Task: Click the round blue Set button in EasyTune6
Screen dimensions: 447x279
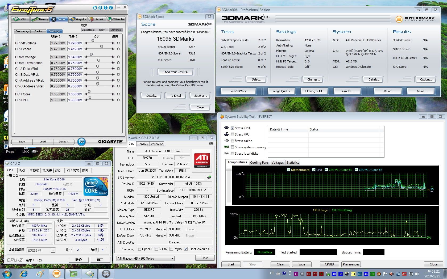Action: [81, 142]
